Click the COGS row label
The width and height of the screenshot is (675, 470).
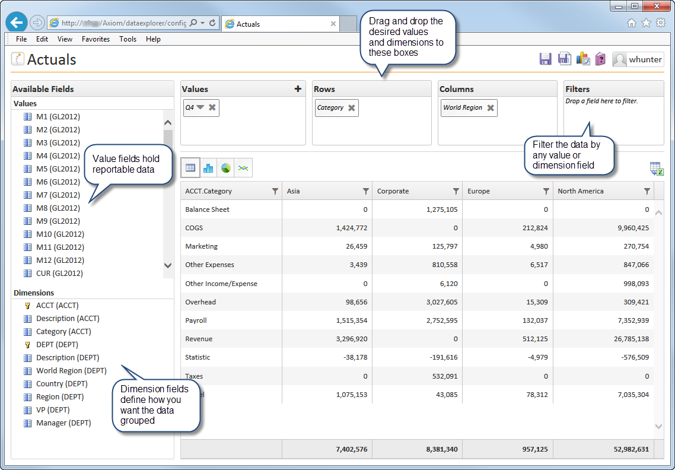click(x=194, y=228)
